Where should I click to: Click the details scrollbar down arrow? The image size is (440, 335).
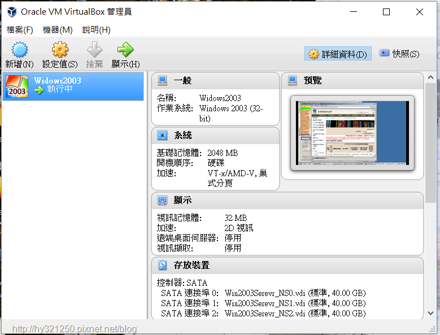[x=430, y=313]
